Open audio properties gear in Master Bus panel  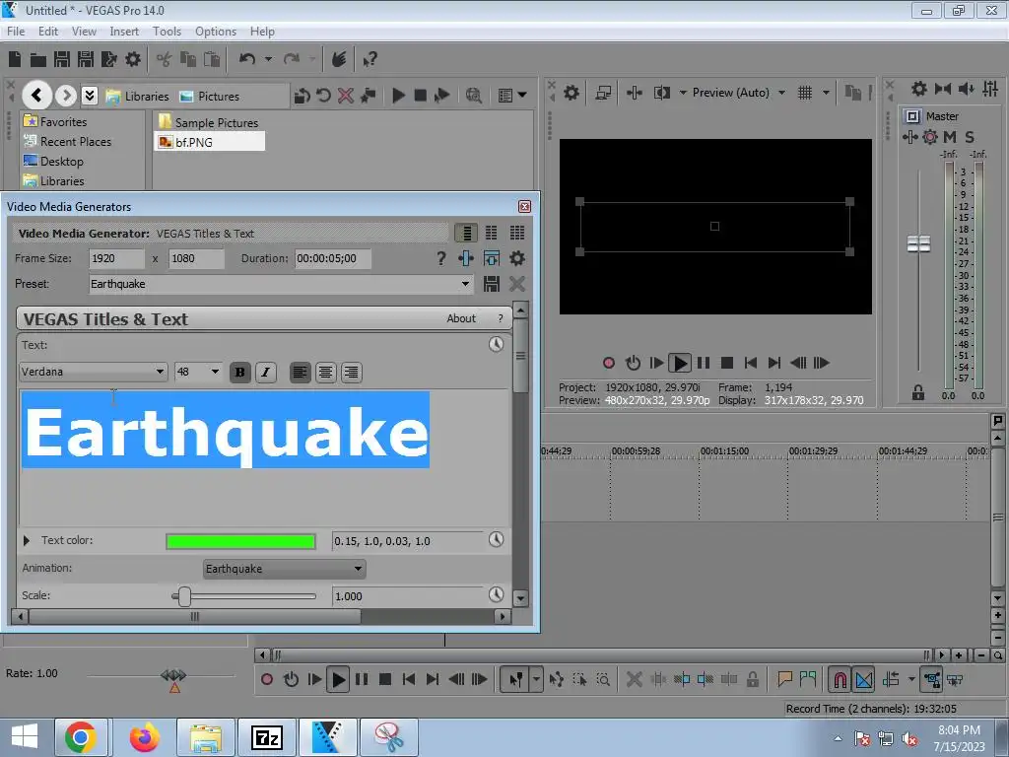pos(919,89)
